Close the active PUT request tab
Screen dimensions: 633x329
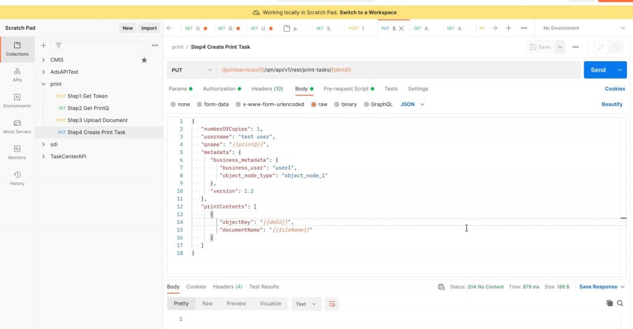click(401, 28)
